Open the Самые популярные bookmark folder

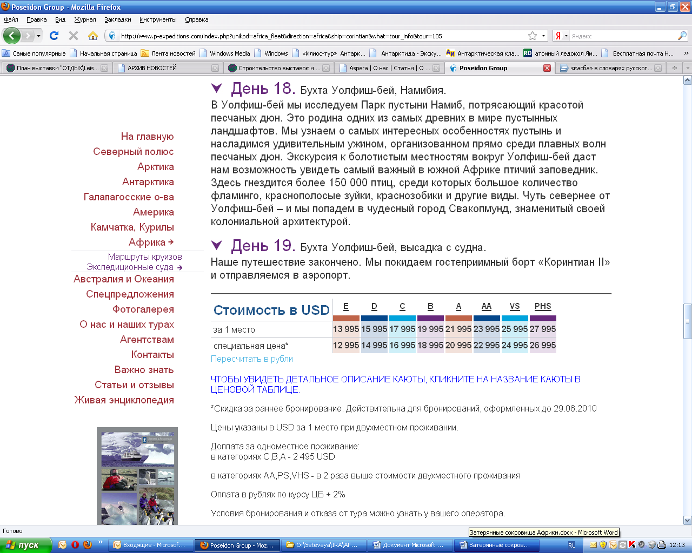coord(34,53)
